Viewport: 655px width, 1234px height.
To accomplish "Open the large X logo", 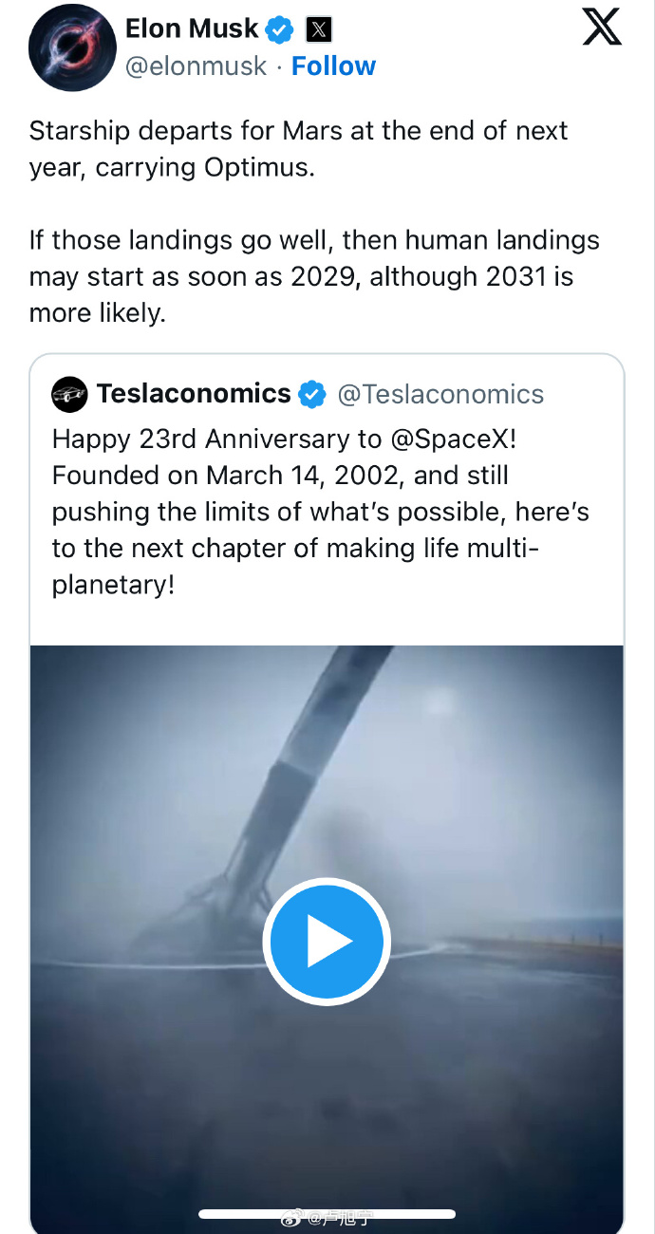I will click(x=602, y=28).
